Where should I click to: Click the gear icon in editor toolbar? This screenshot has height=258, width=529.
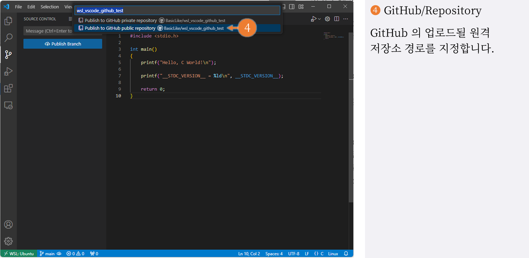(x=328, y=19)
